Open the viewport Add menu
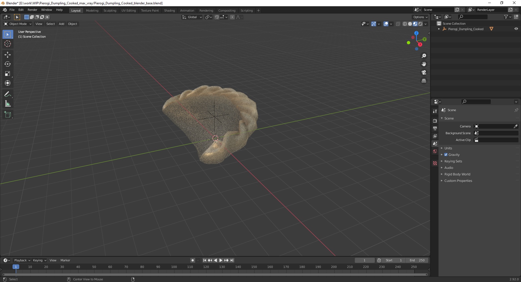This screenshot has height=282, width=521. (62, 24)
